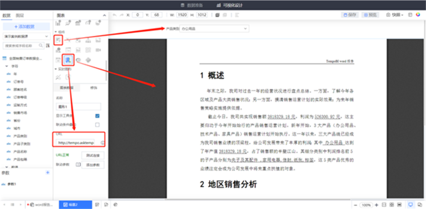
Task: Click the zoom in plus icon
Action: (x=376, y=205)
